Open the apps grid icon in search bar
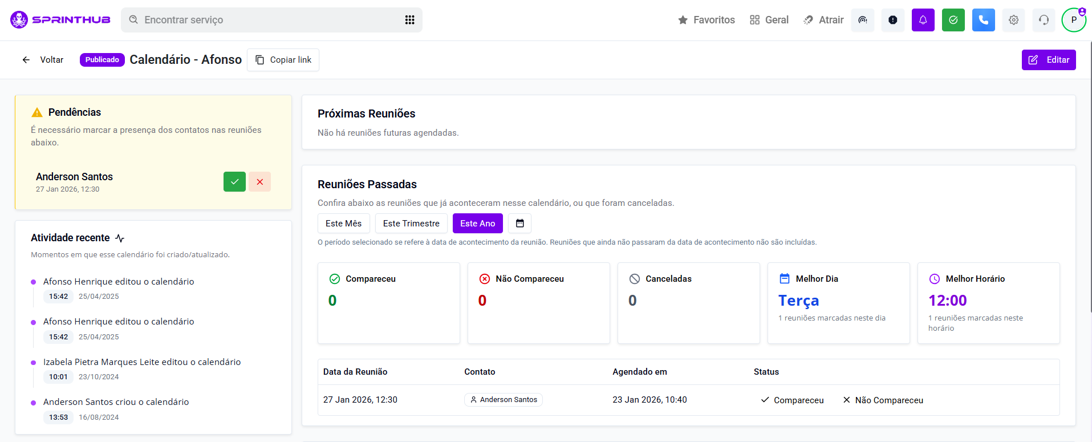This screenshot has height=442, width=1092. tap(409, 20)
